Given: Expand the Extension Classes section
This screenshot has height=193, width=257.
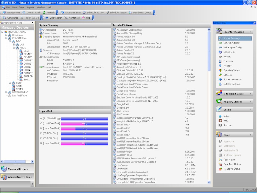Looking at the screenshot, I should pos(250,94).
